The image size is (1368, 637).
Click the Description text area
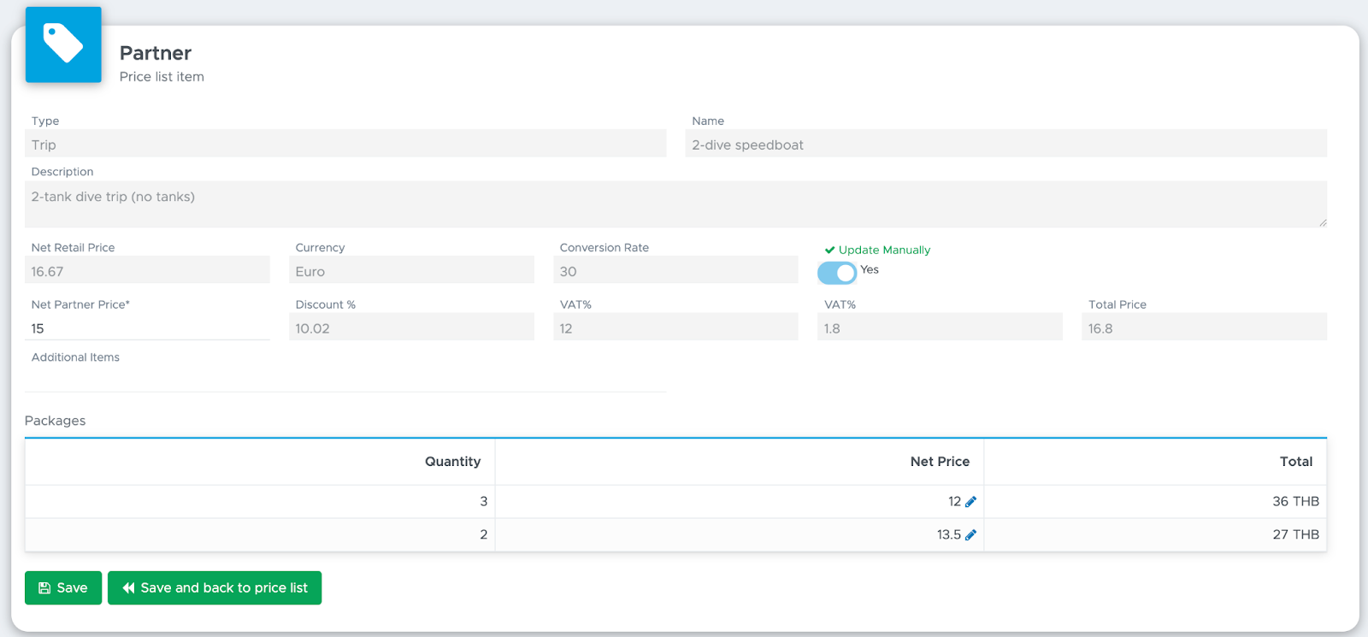click(675, 204)
